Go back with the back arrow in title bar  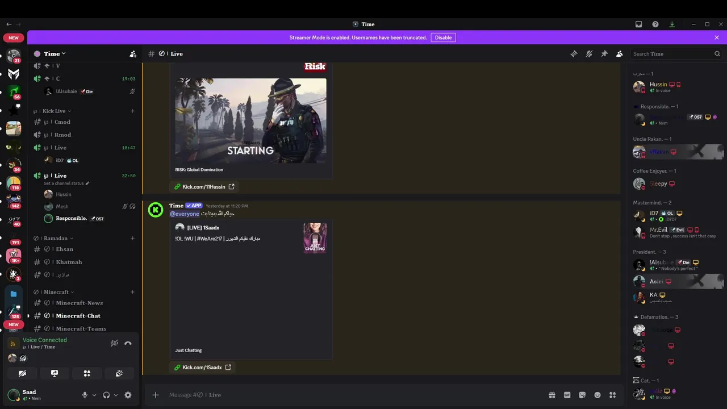coord(9,24)
